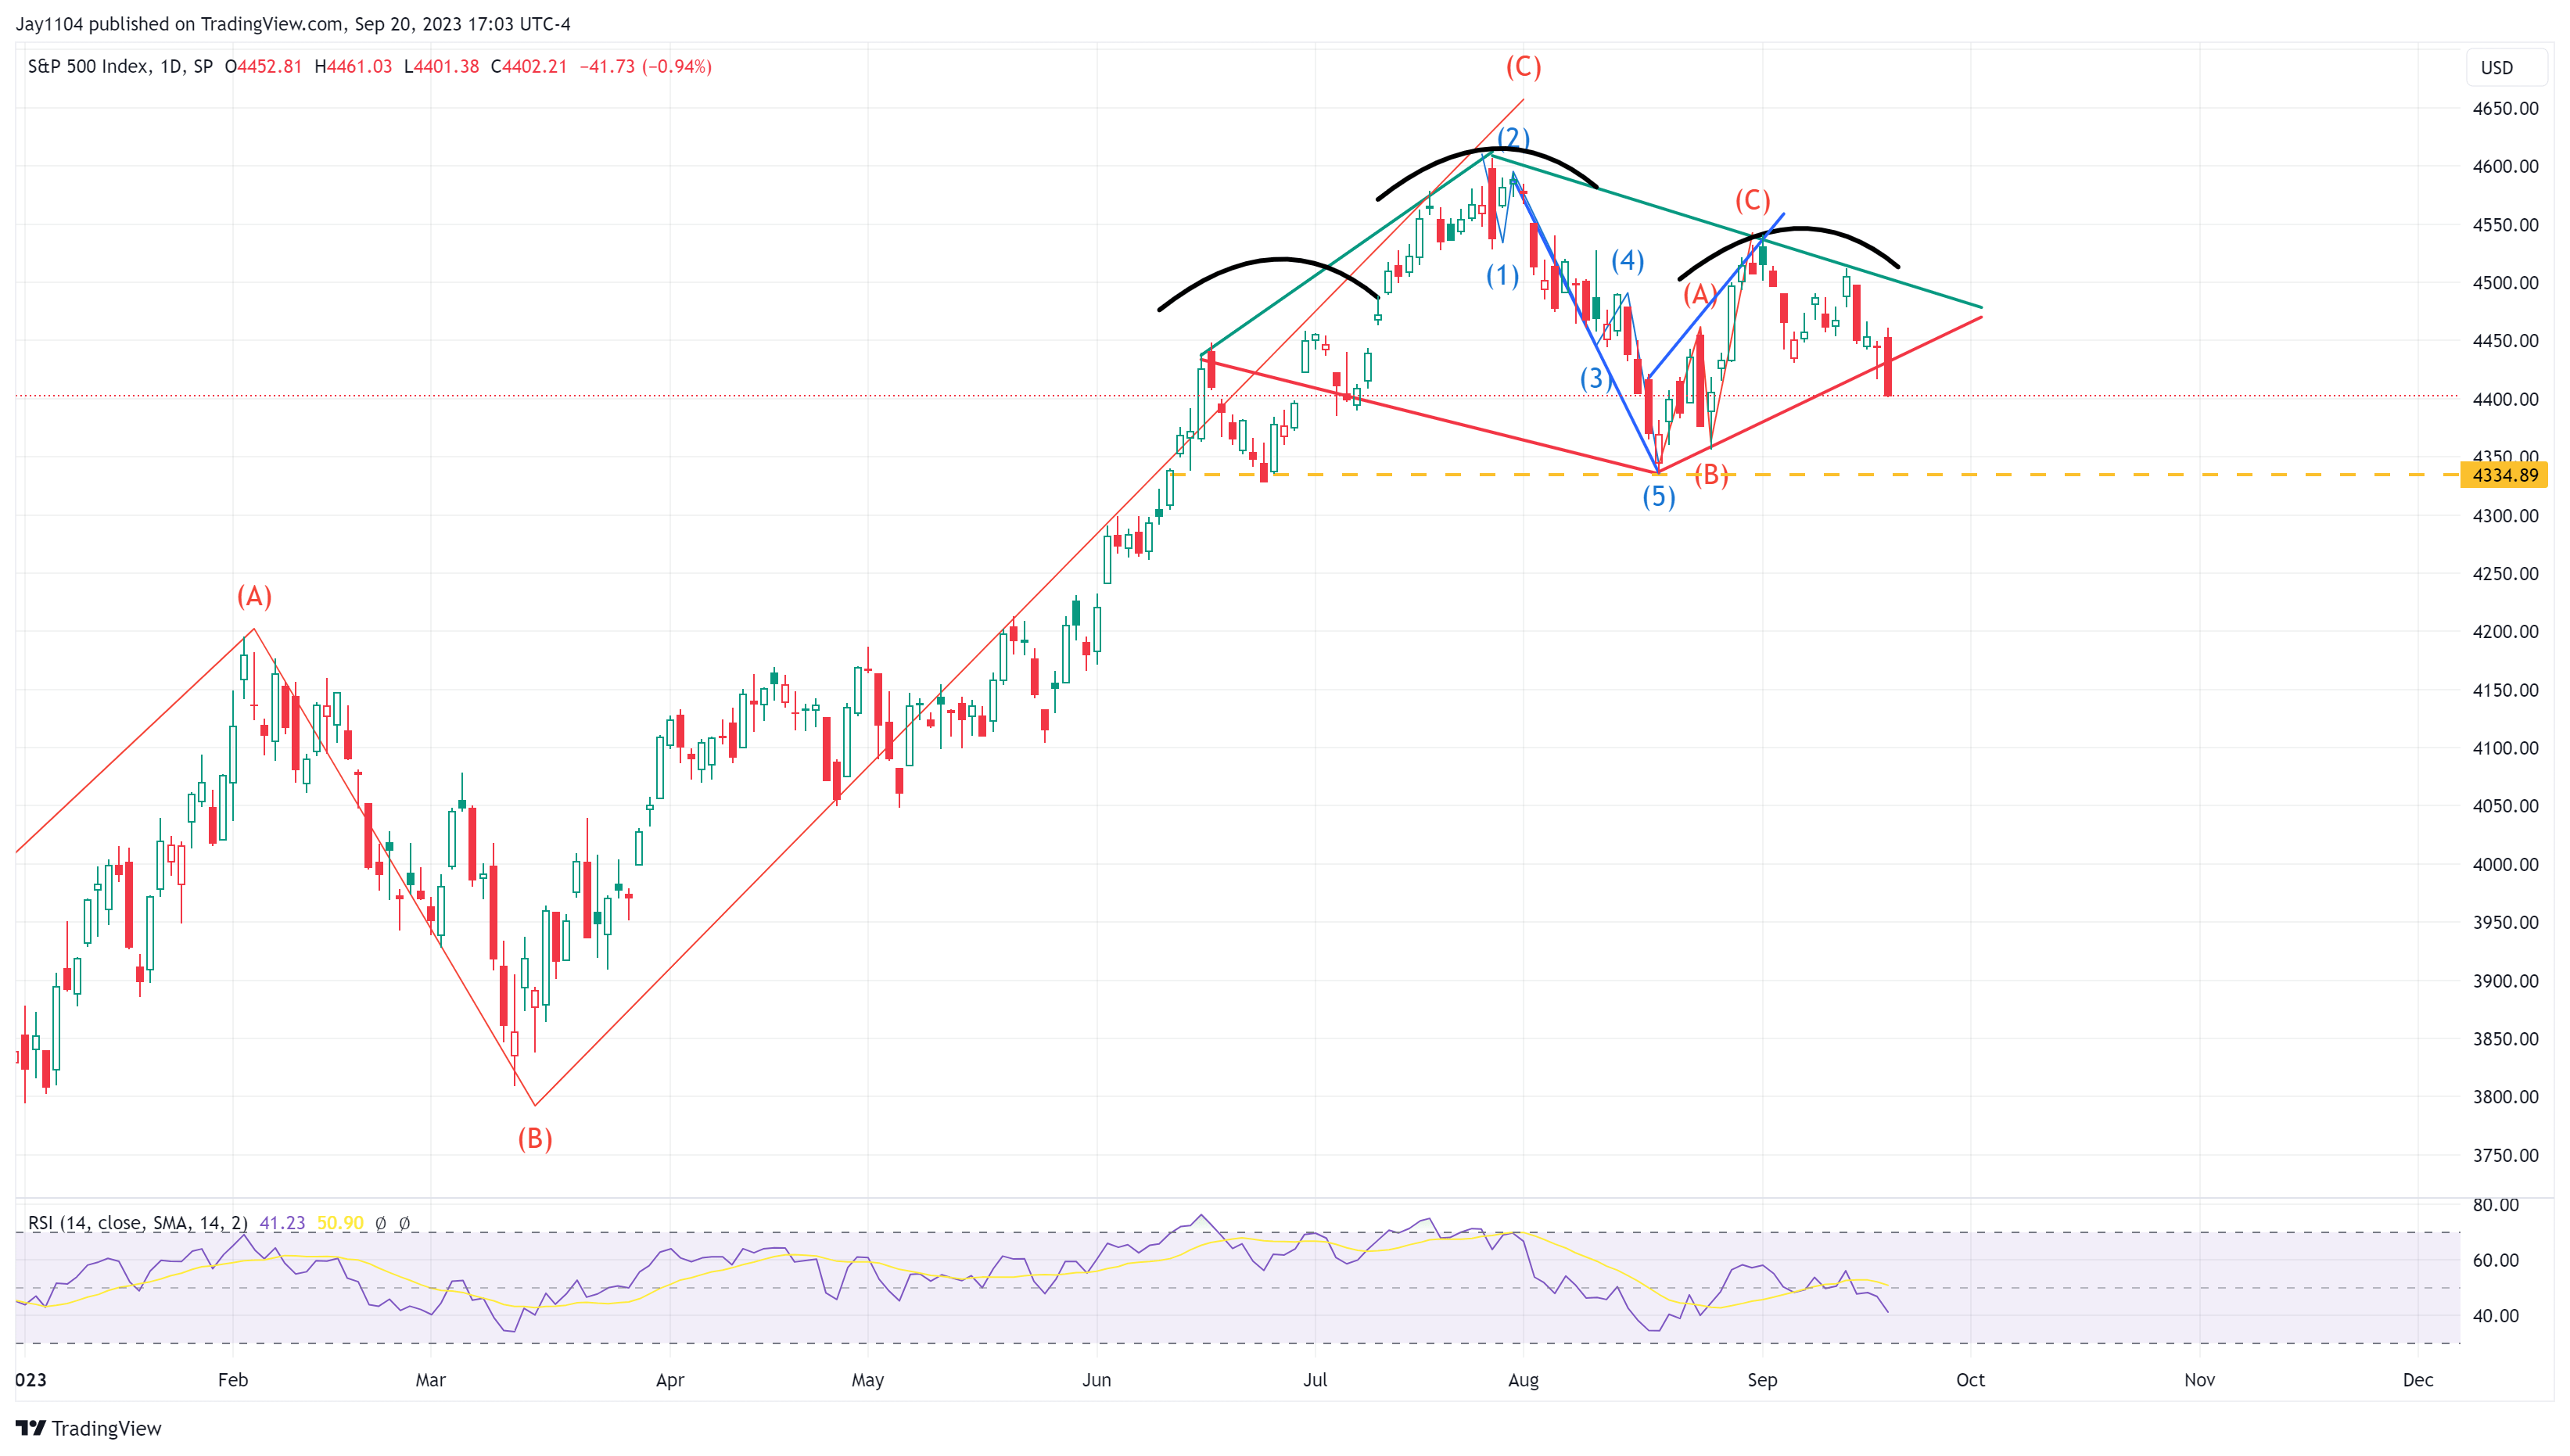The height and width of the screenshot is (1456, 2570).
Task: Click the Aug label on time axis
Action: click(1523, 1380)
